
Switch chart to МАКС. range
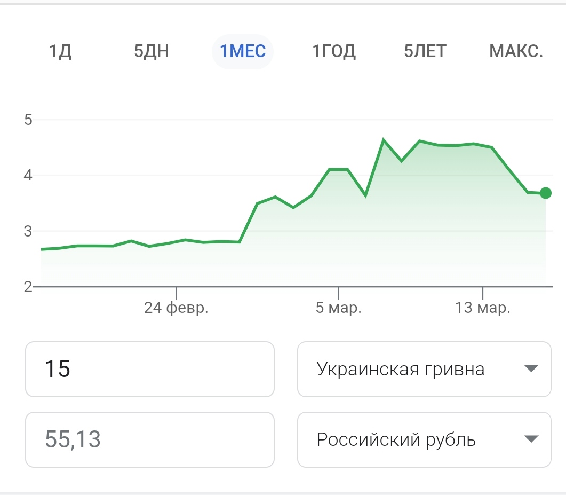click(516, 52)
